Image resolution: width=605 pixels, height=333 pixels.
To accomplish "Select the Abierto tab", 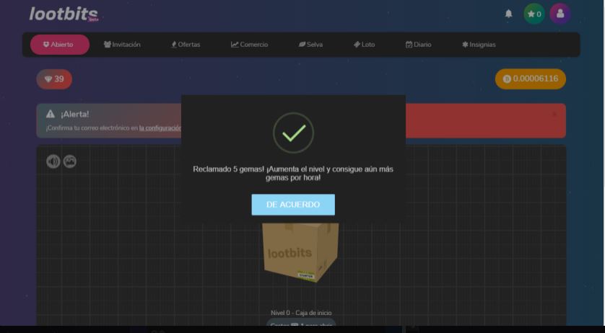I will click(x=60, y=45).
